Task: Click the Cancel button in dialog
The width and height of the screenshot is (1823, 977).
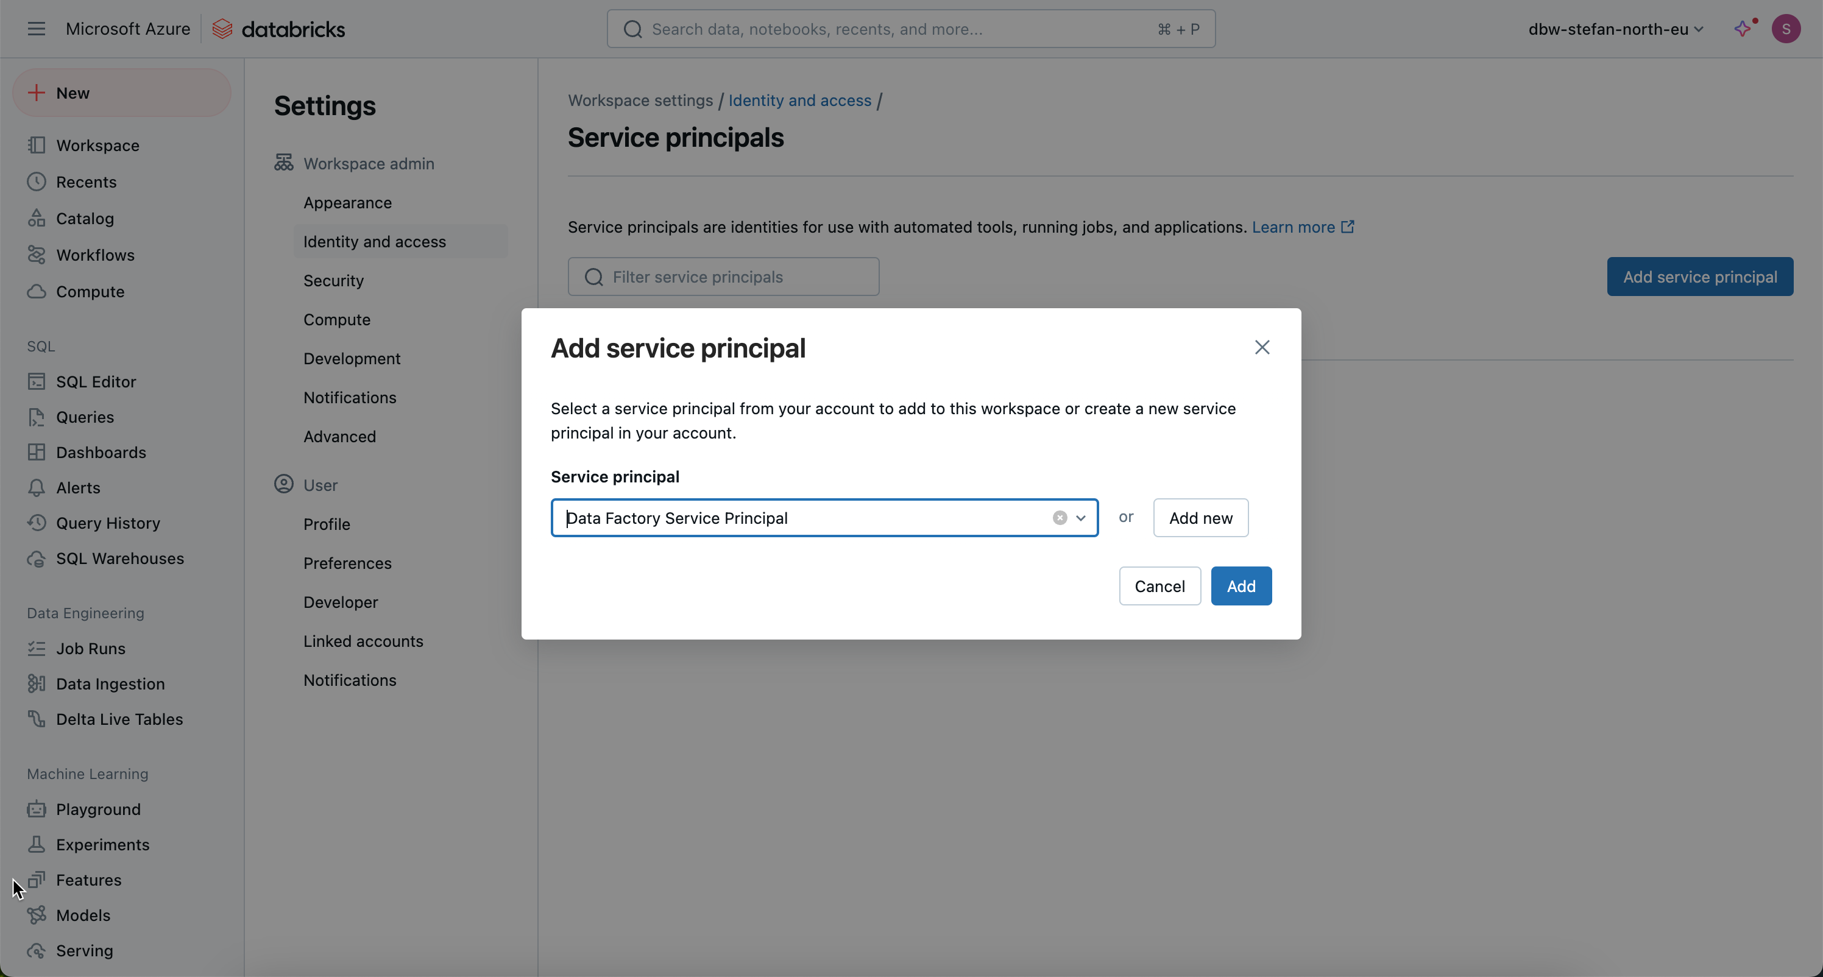Action: click(x=1159, y=586)
